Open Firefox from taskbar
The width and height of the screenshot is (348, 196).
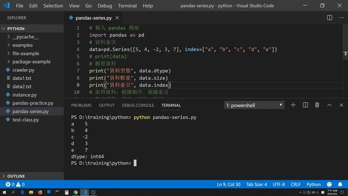coord(40,192)
